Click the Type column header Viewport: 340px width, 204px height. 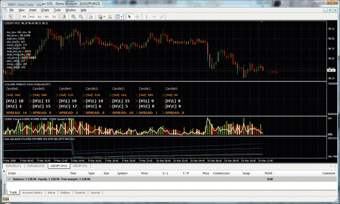(91, 173)
